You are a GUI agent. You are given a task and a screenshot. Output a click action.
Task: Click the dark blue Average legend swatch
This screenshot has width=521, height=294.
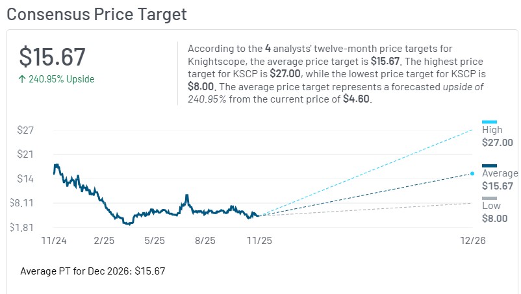[489, 165]
